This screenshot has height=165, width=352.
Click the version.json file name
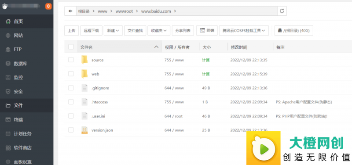point(102,130)
